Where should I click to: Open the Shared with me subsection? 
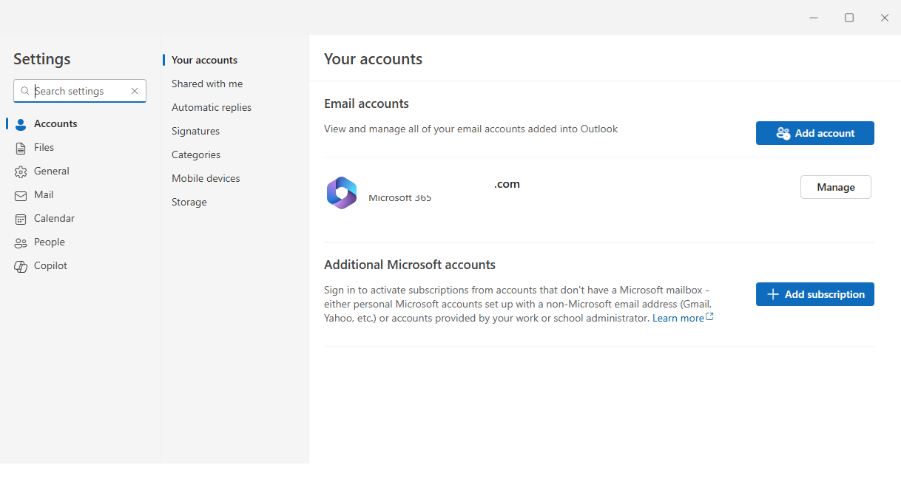(x=207, y=84)
